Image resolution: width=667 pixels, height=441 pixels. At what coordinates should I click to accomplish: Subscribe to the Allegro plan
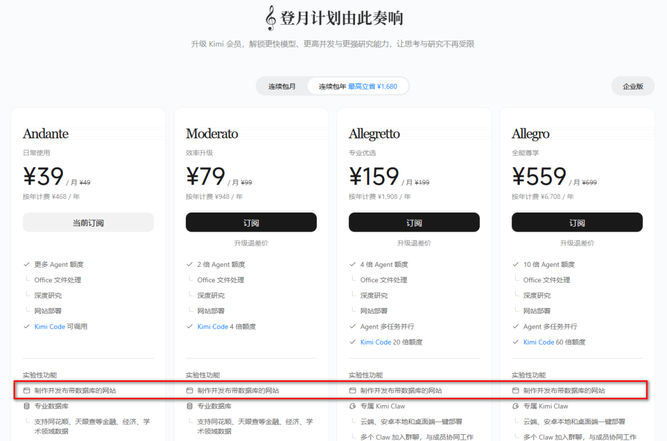577,222
